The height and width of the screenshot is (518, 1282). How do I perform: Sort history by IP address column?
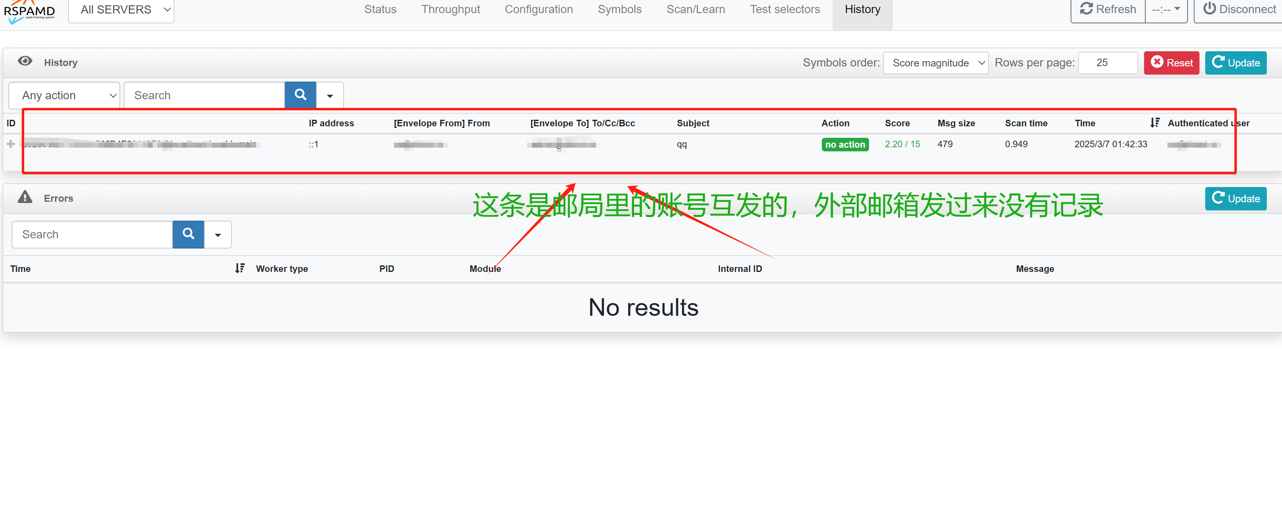pyautogui.click(x=331, y=123)
